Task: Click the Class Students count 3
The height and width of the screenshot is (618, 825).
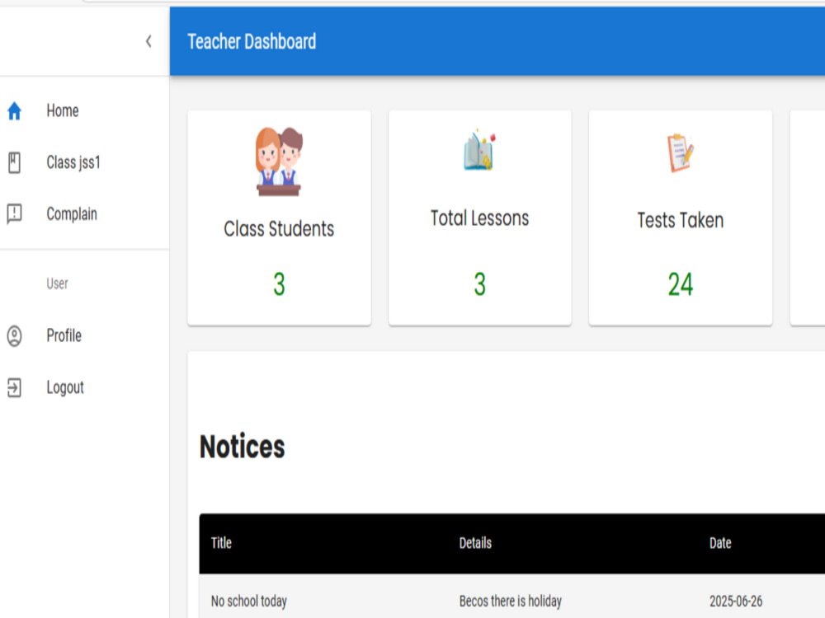Action: pyautogui.click(x=279, y=284)
